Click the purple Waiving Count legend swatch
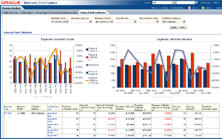Viewport: 222px width, 139px height. (87, 65)
